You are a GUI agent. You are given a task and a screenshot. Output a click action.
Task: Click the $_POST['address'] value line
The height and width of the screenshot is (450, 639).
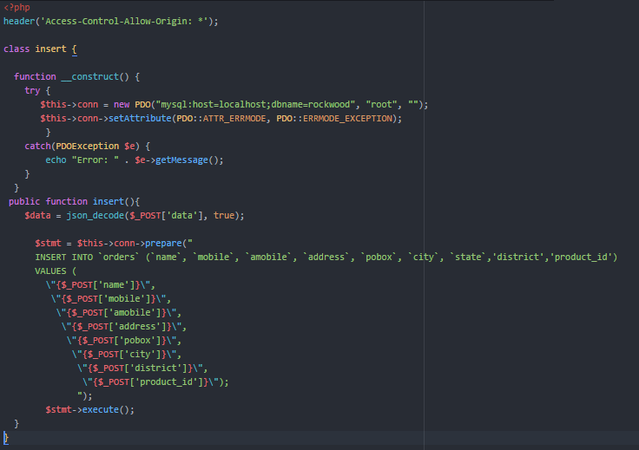pos(124,326)
